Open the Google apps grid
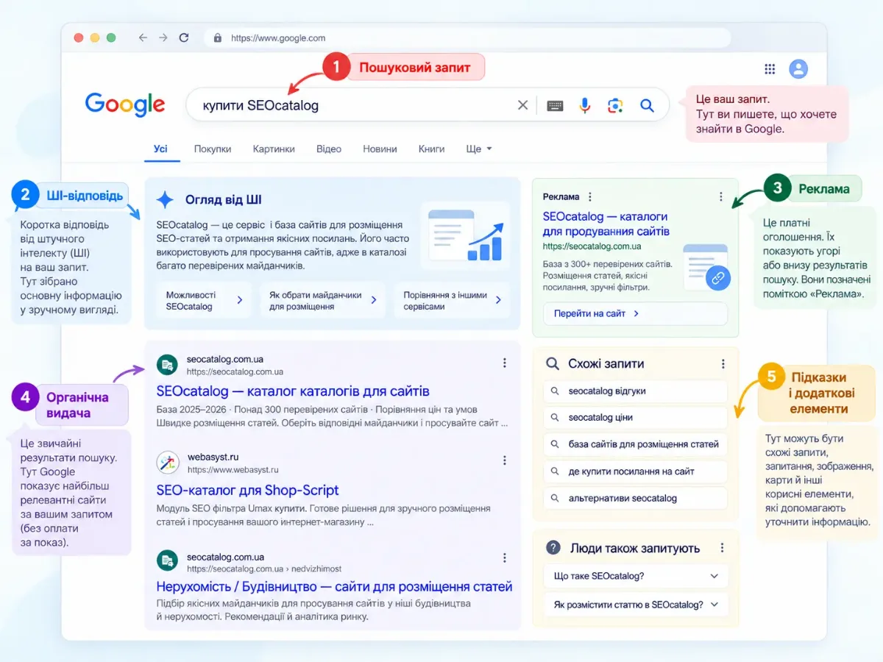Screen dimensions: 883x662 [770, 69]
